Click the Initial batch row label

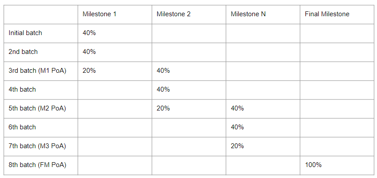(x=25, y=33)
